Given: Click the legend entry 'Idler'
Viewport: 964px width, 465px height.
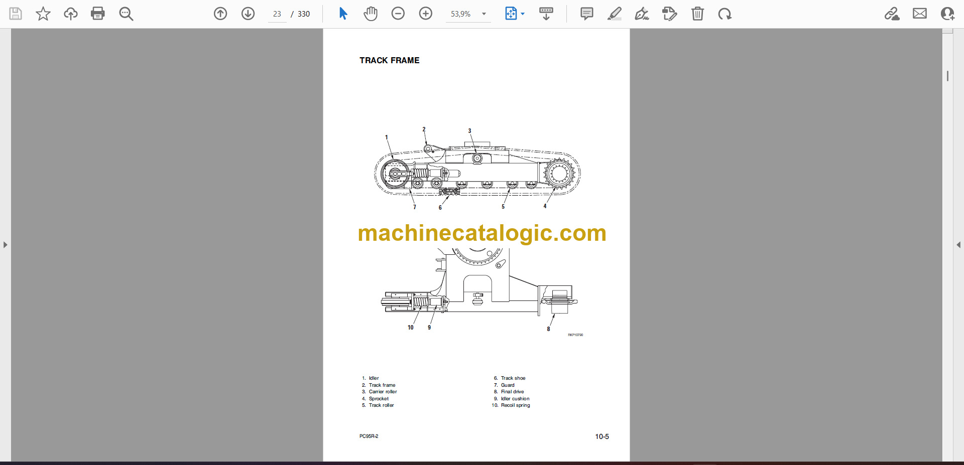Looking at the screenshot, I should (x=374, y=378).
